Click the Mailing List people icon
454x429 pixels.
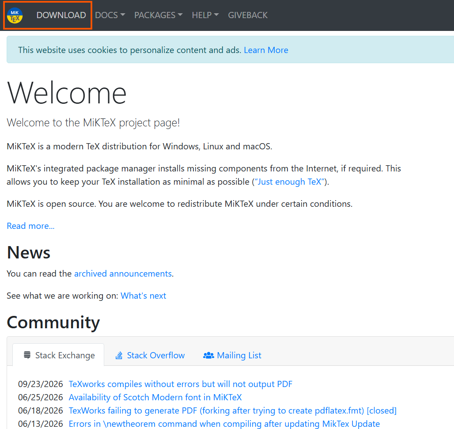coord(208,355)
